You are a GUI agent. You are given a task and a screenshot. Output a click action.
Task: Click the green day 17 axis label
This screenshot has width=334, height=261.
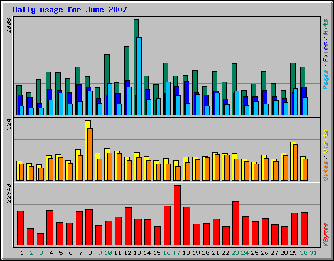pyautogui.click(x=177, y=253)
